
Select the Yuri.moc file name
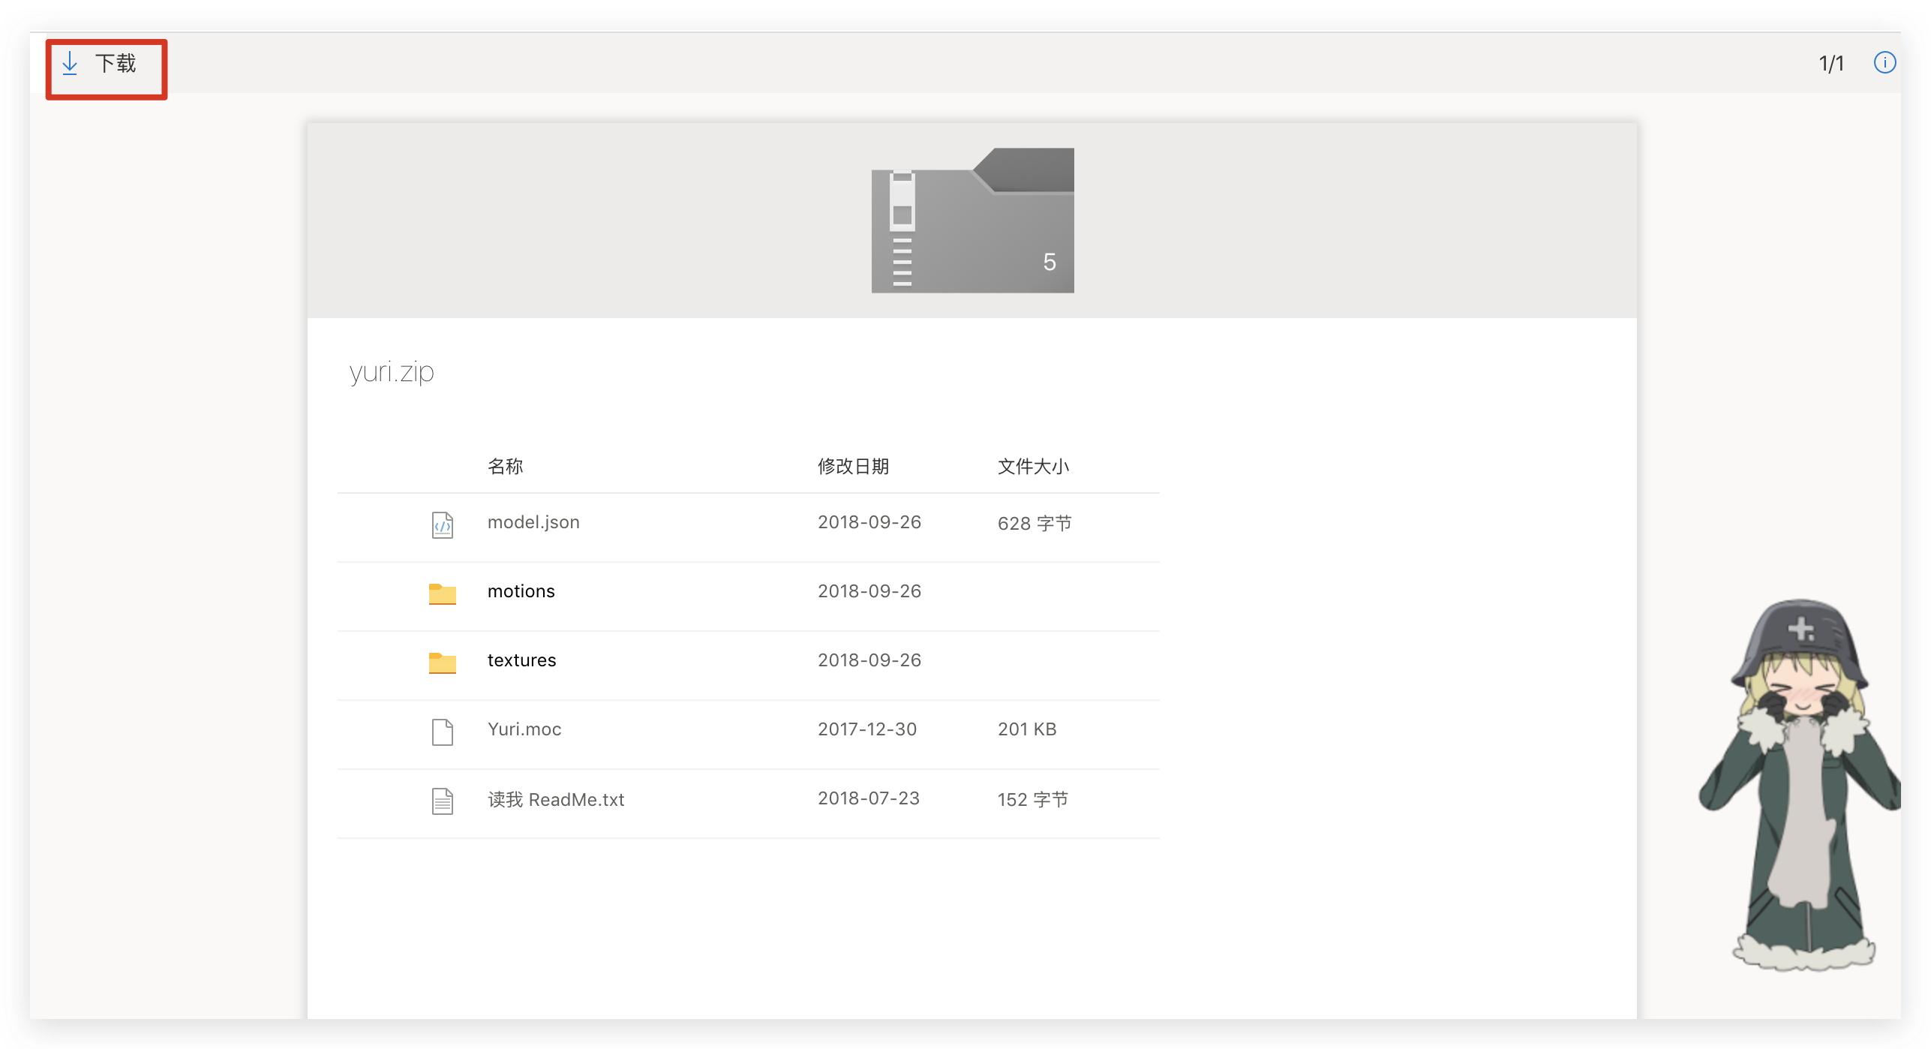(524, 729)
